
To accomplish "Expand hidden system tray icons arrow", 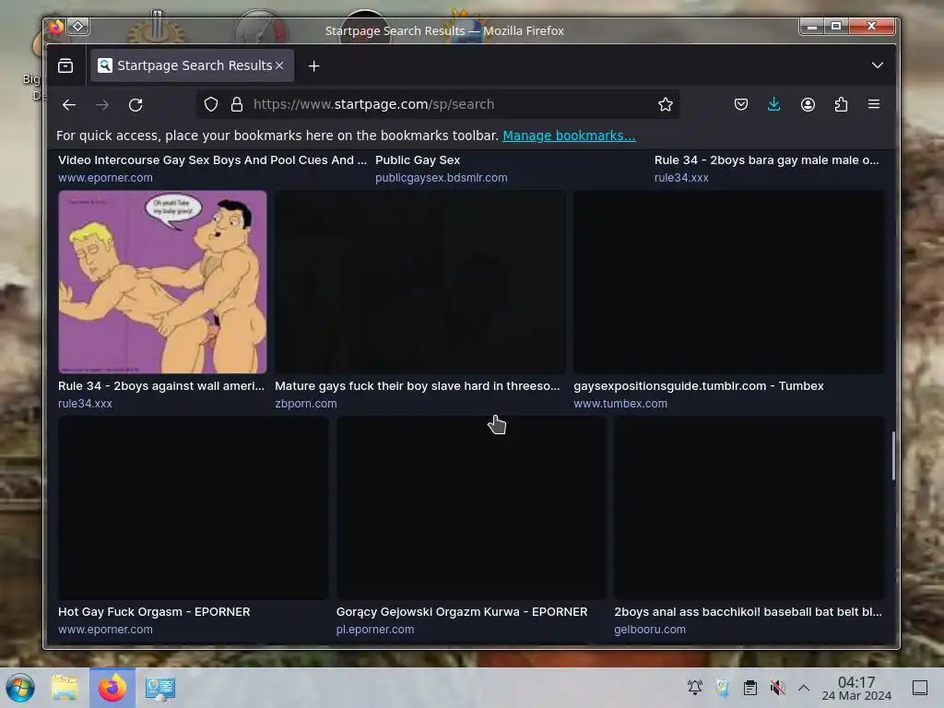I will (x=804, y=688).
